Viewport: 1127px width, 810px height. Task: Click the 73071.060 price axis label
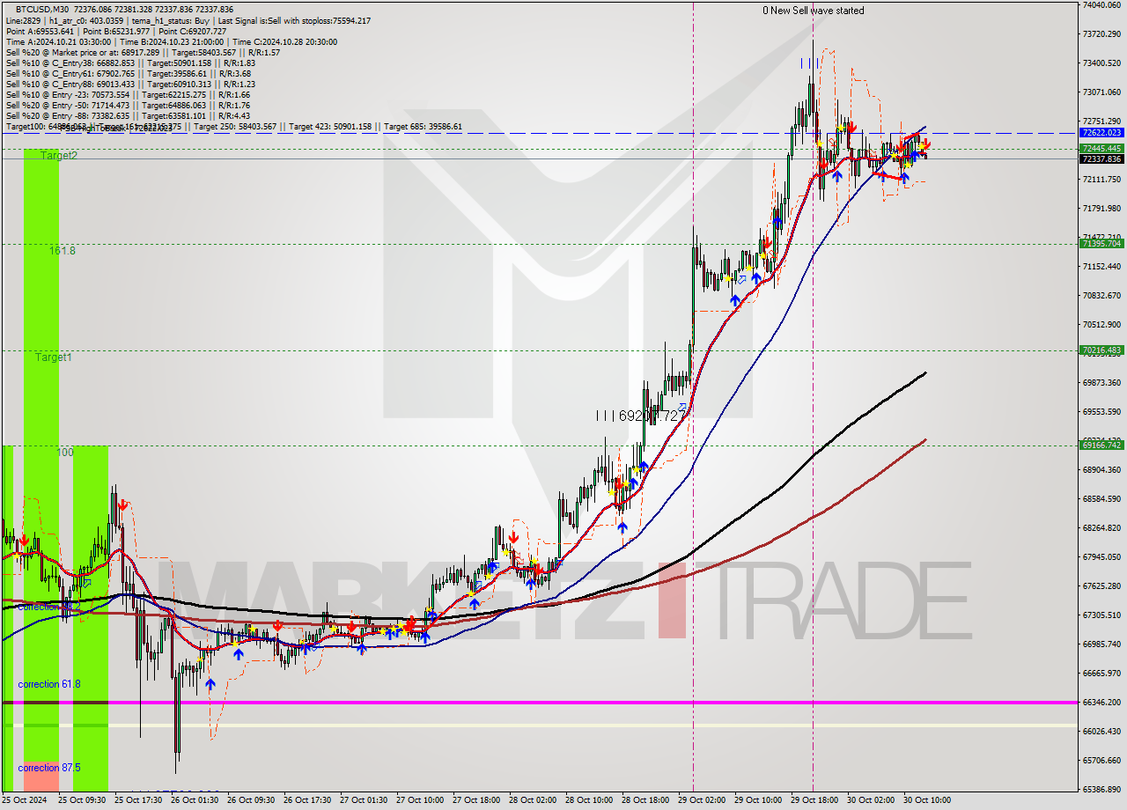click(x=1102, y=92)
